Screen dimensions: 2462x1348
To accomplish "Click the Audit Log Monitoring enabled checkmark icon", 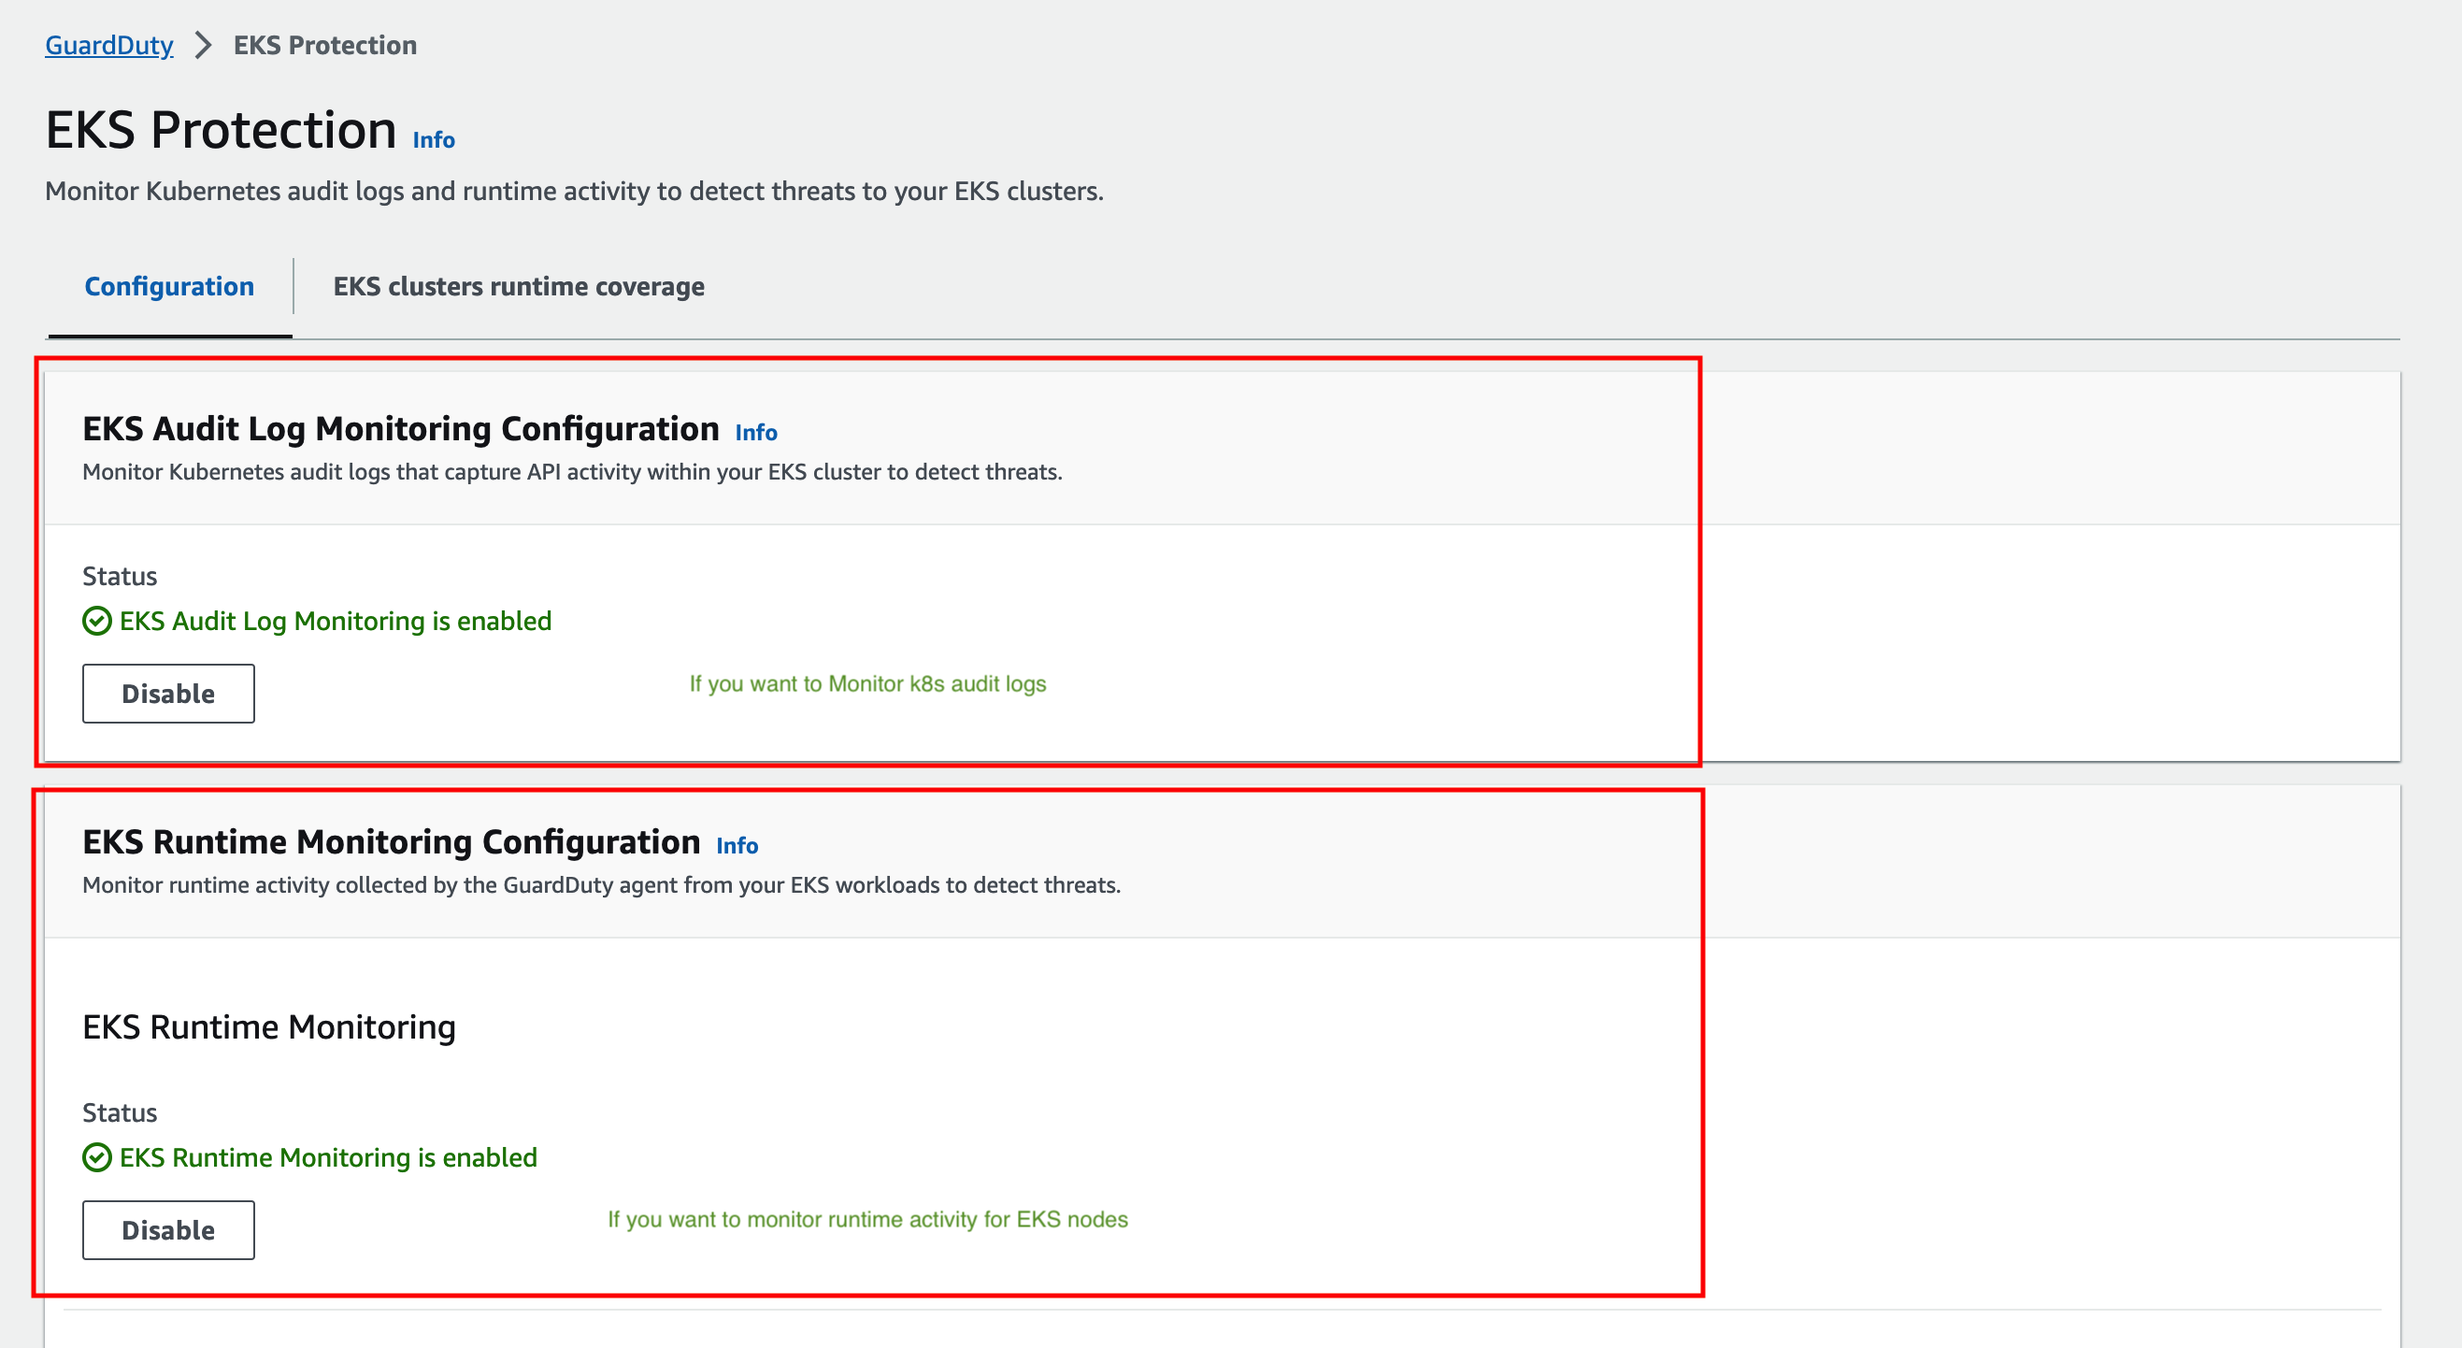I will pos(96,621).
